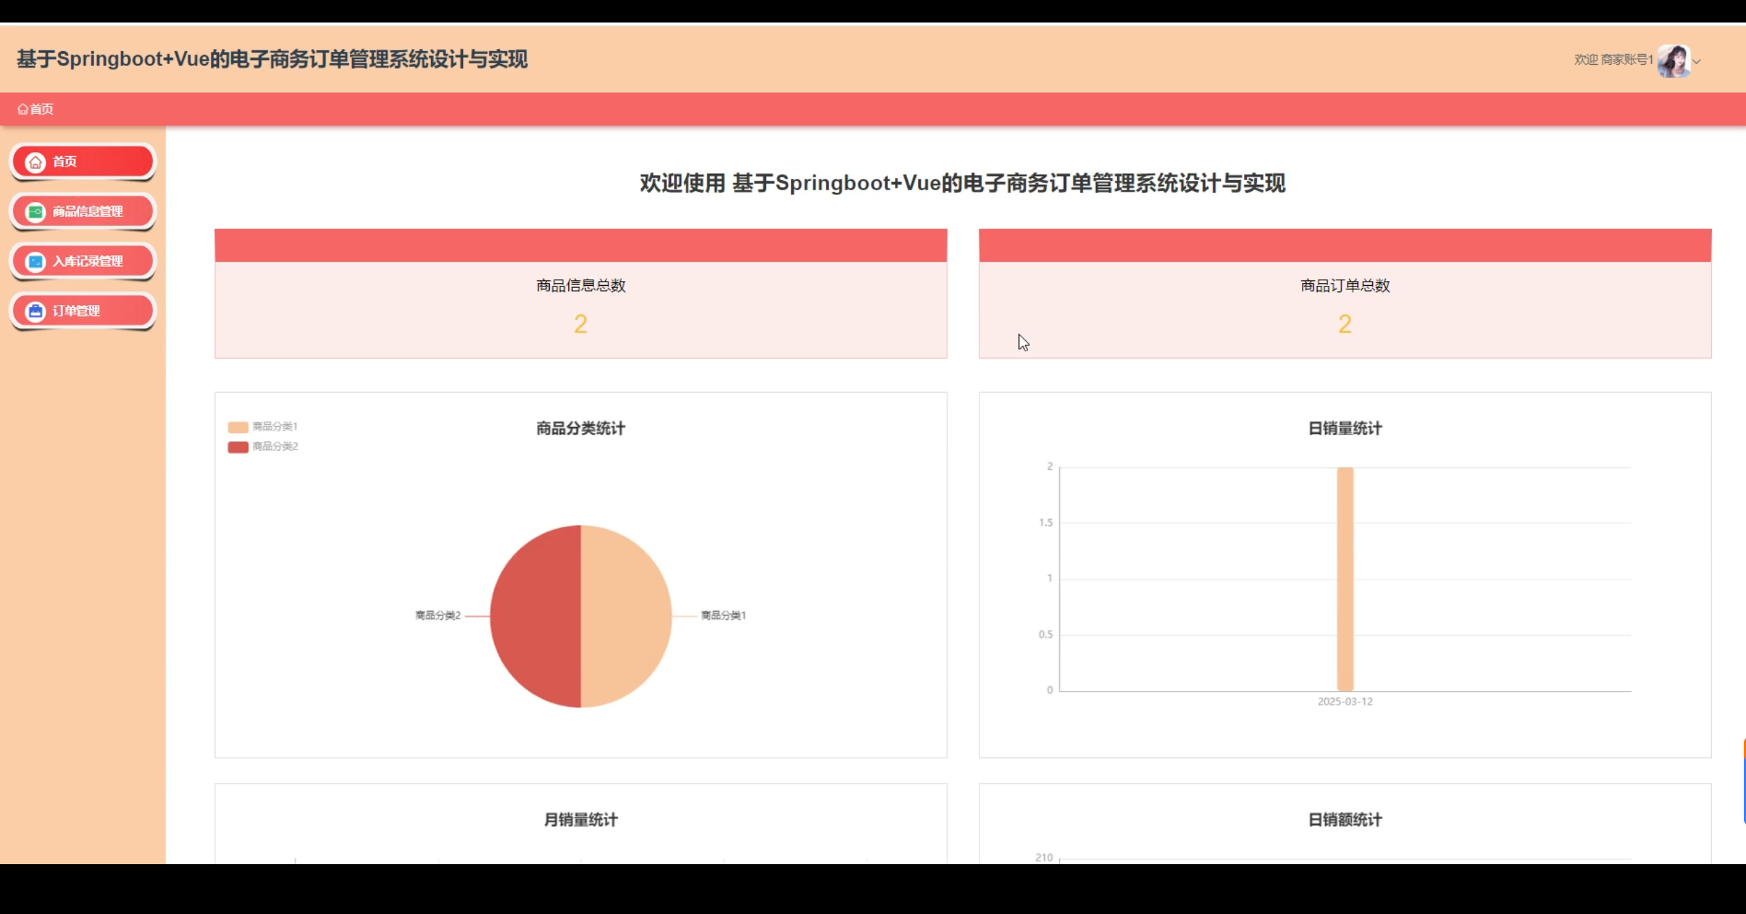Open the 商品信息管理 menu
This screenshot has width=1746, height=914.
(87, 212)
